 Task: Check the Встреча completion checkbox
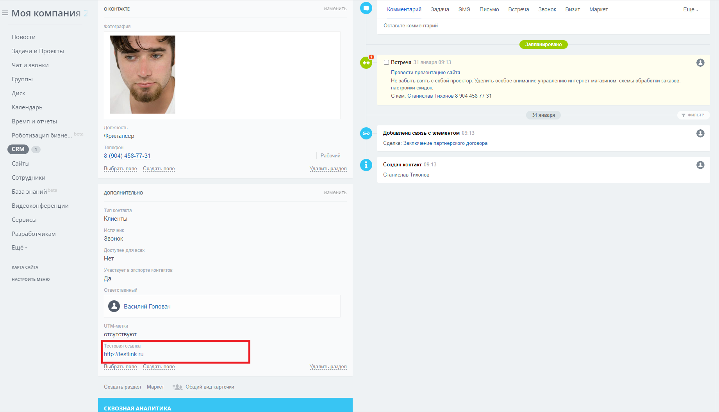click(x=386, y=62)
